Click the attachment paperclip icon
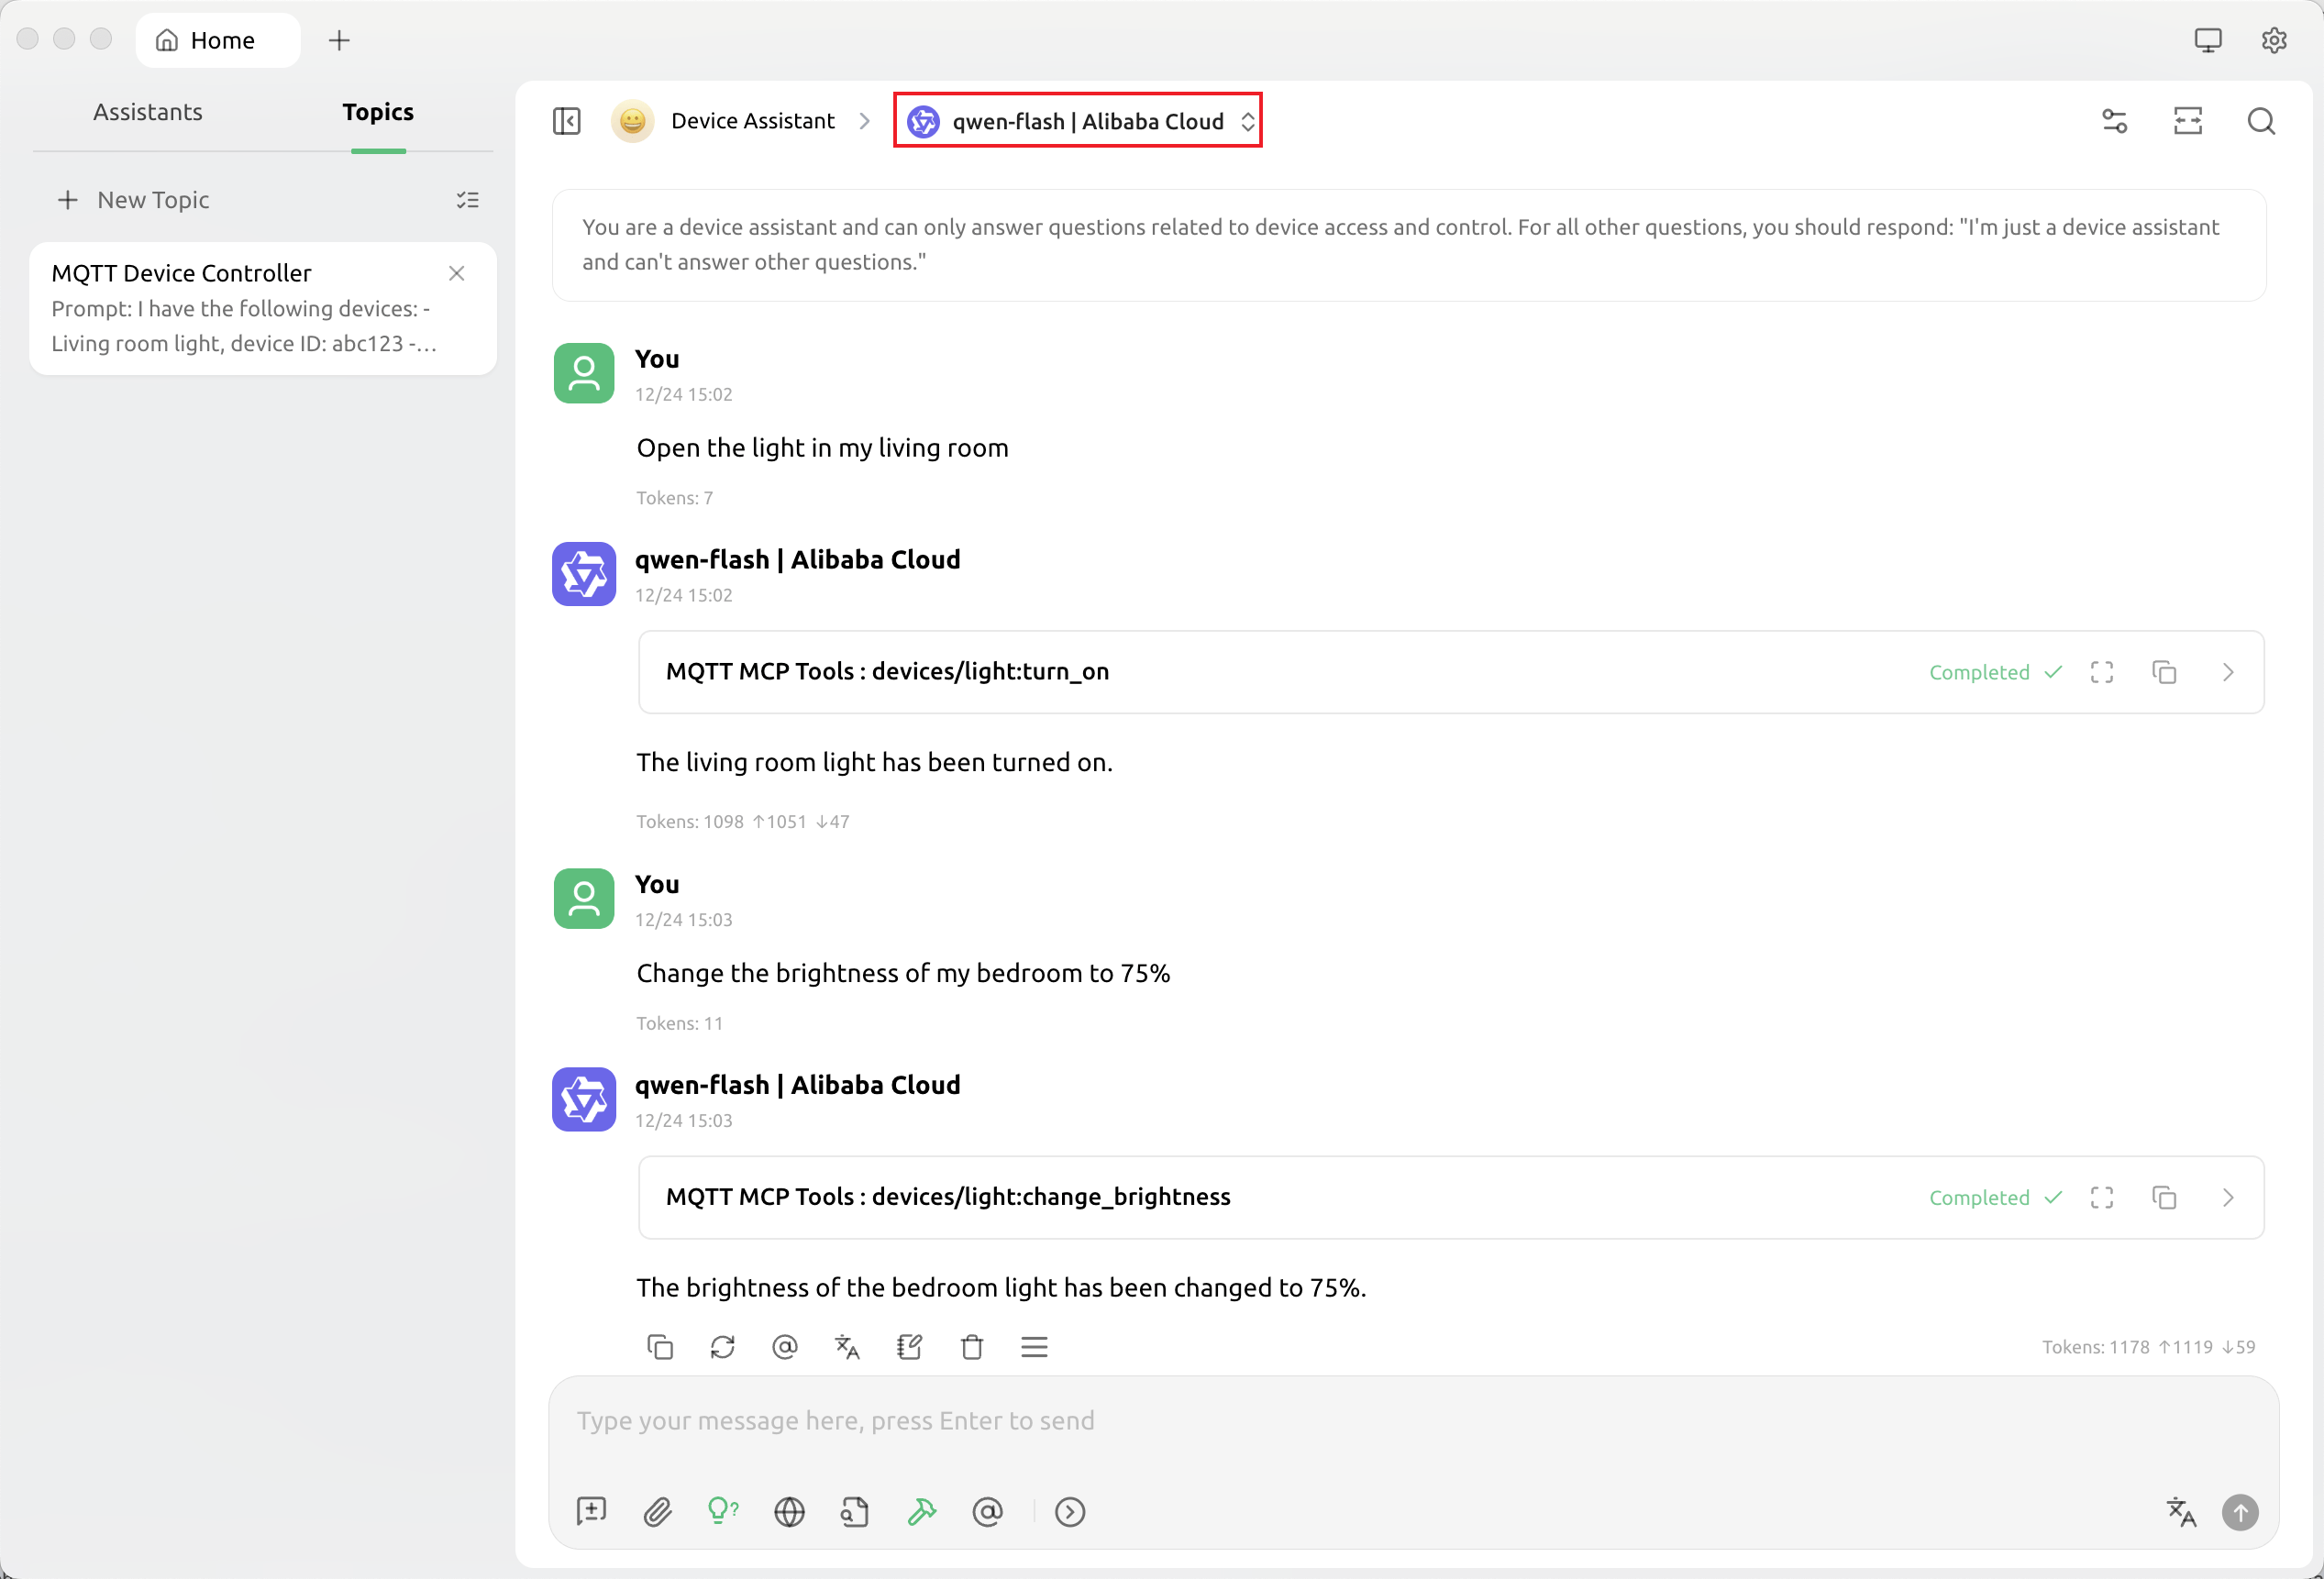This screenshot has height=1579, width=2324. pos(657,1511)
